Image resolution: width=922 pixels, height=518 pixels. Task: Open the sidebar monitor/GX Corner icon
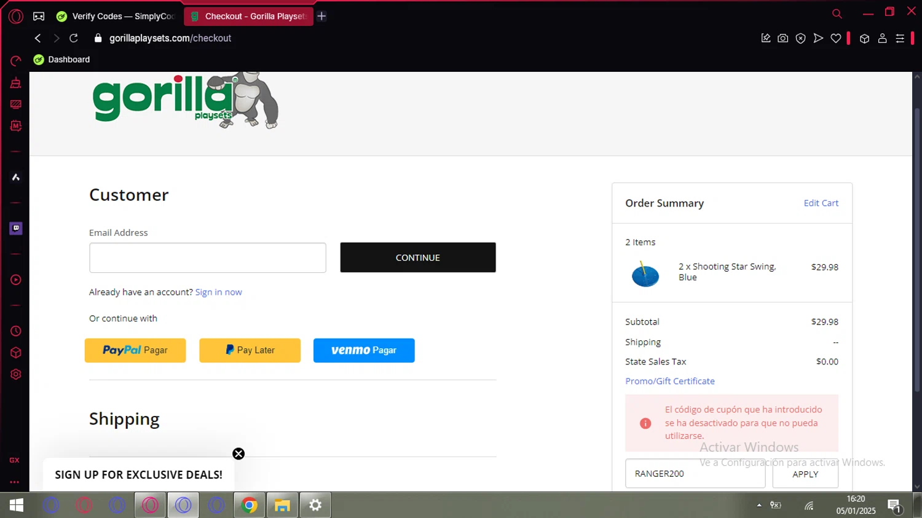coord(16,104)
